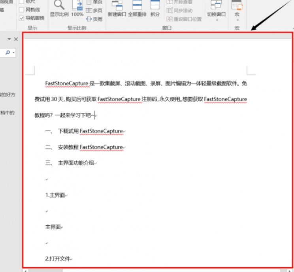Click 并排查看 side by side view
This screenshot has height=272, width=294.
(179, 2)
